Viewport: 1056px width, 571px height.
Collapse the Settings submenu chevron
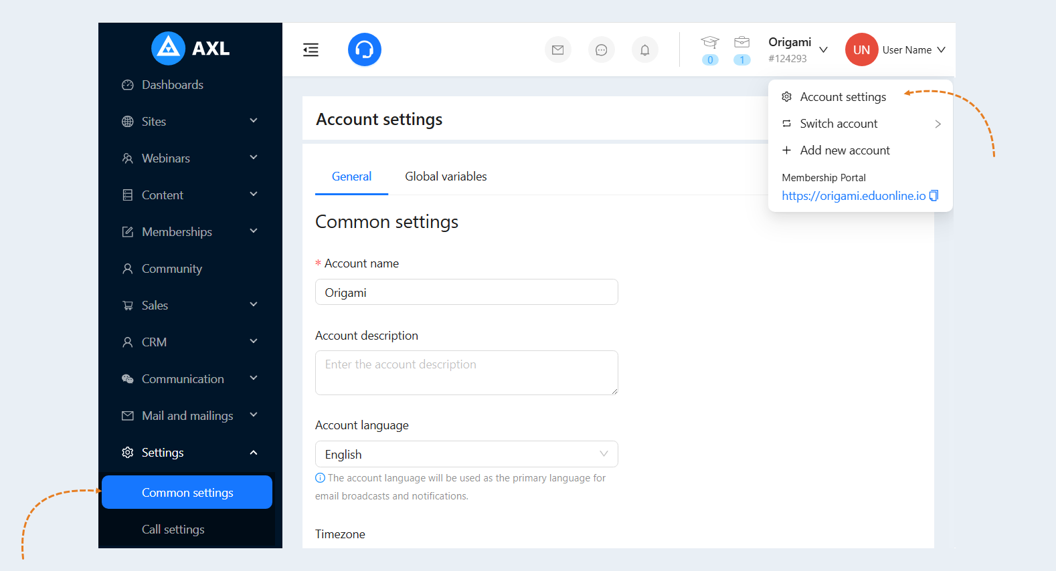(x=254, y=453)
